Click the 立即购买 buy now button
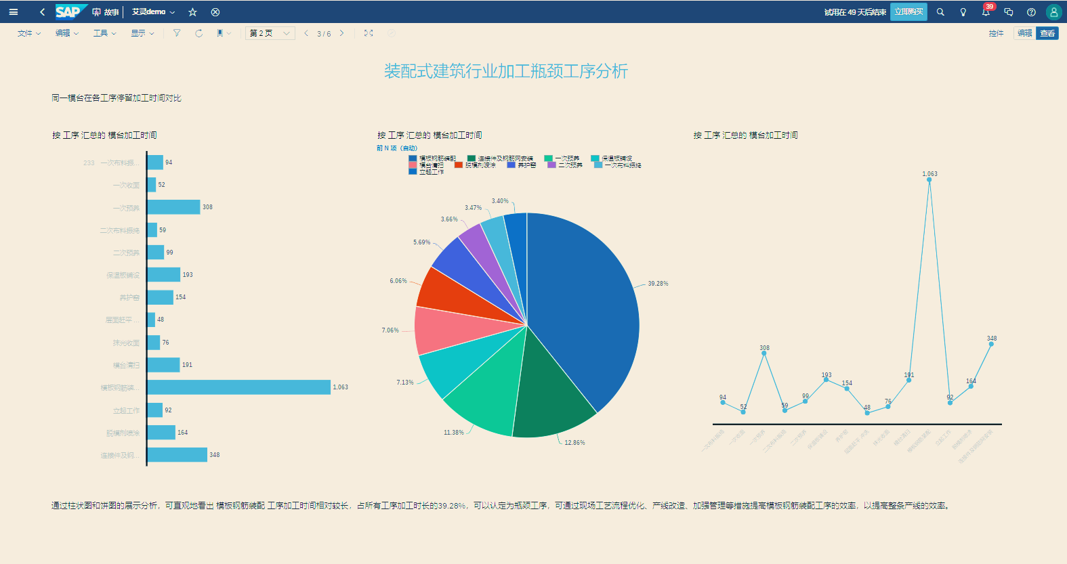 [908, 12]
